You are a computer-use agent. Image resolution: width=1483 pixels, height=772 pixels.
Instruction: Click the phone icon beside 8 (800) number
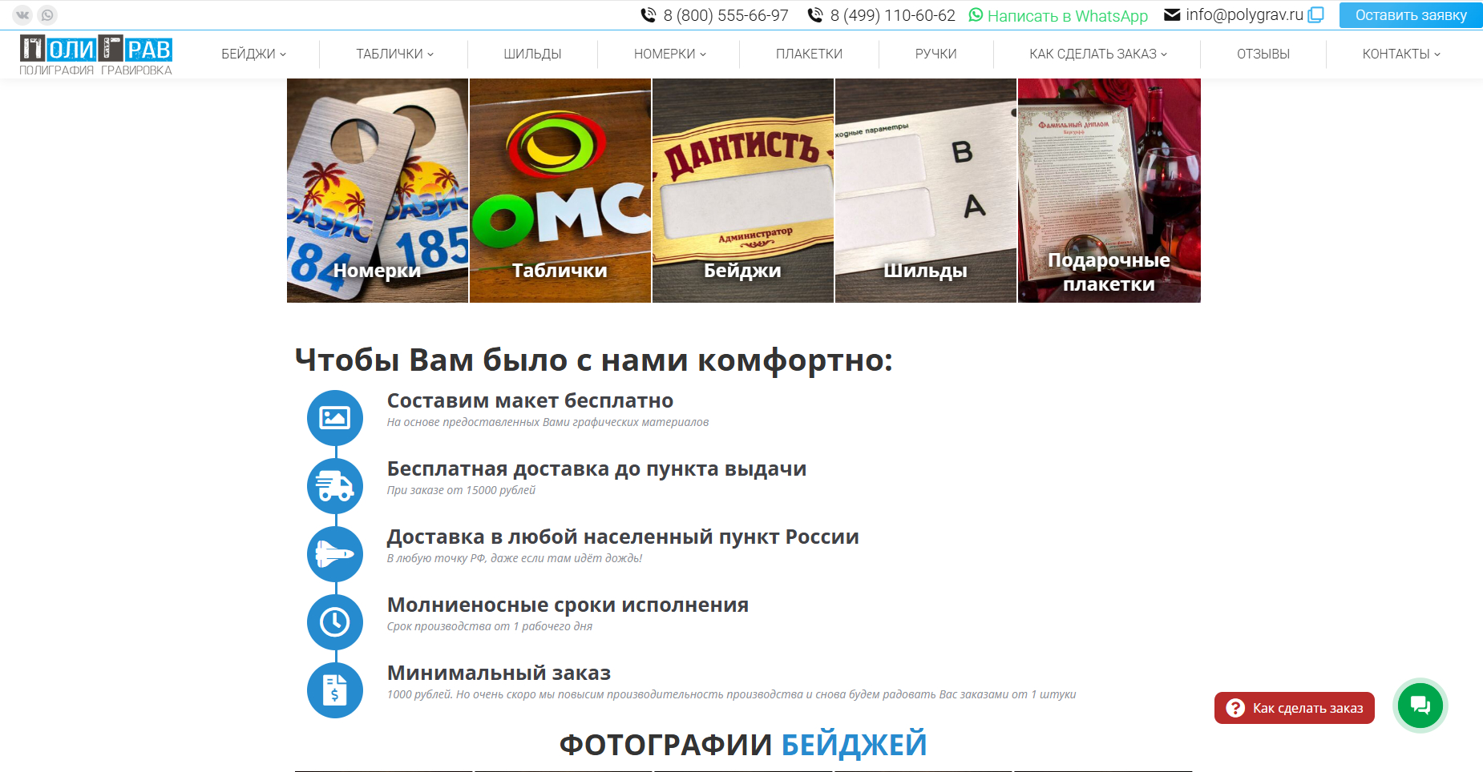(x=649, y=15)
